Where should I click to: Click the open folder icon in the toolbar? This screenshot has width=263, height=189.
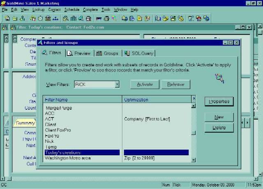pos(15,18)
